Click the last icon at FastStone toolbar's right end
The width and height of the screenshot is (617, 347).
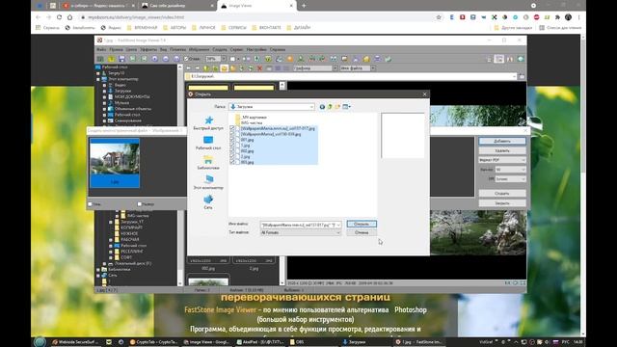tap(521, 59)
